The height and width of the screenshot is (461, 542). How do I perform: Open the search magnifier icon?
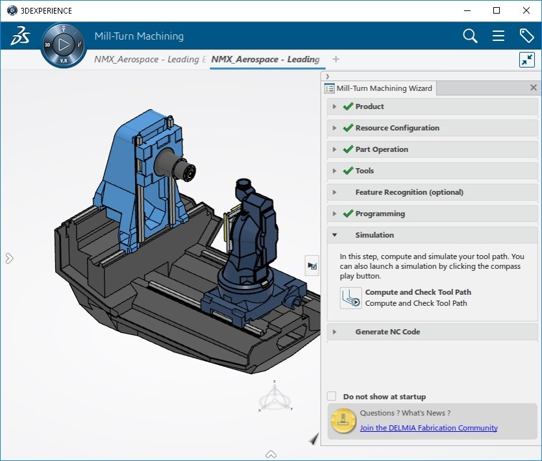click(470, 36)
